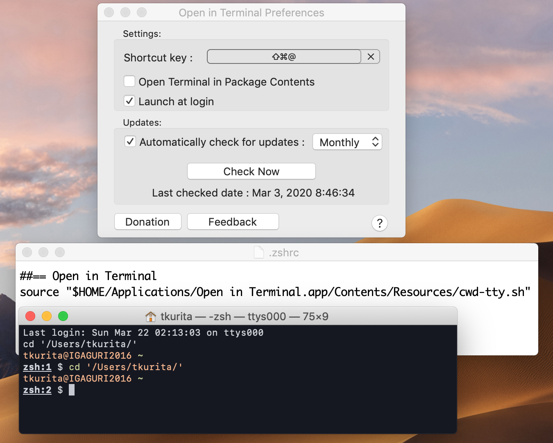Image resolution: width=553 pixels, height=443 pixels.
Task: Uncheck "Automatically check for updates"
Action: point(130,141)
